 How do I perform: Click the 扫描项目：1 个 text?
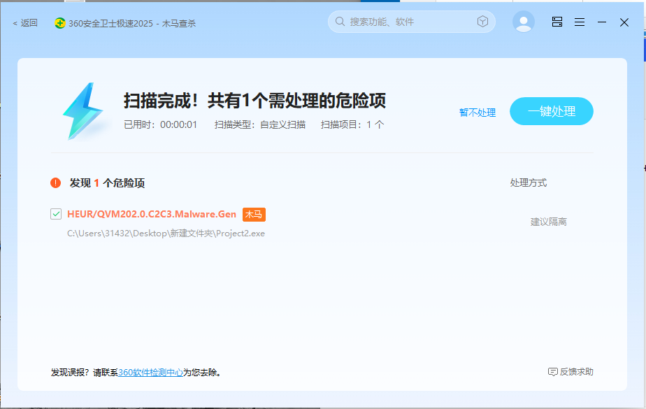[352, 124]
